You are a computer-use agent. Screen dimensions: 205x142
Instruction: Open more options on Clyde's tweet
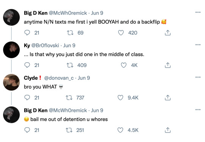(x=198, y=77)
